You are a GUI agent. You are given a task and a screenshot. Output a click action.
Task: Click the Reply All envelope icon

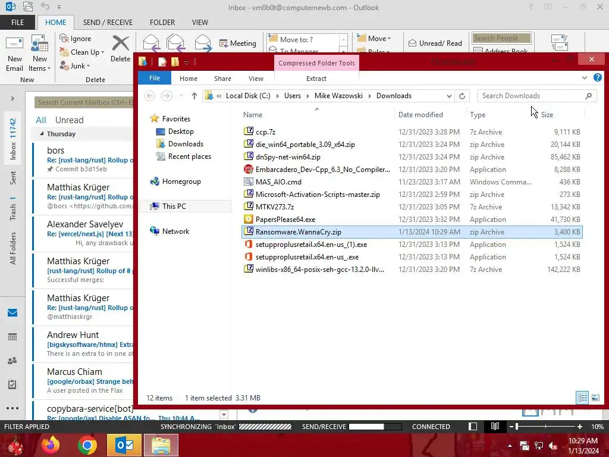coord(175,43)
